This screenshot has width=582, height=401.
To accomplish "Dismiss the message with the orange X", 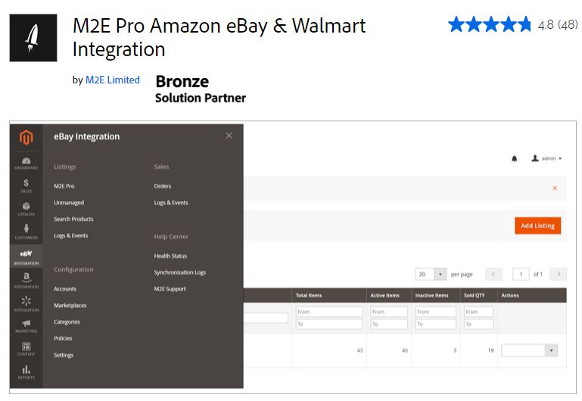I will coord(555,188).
